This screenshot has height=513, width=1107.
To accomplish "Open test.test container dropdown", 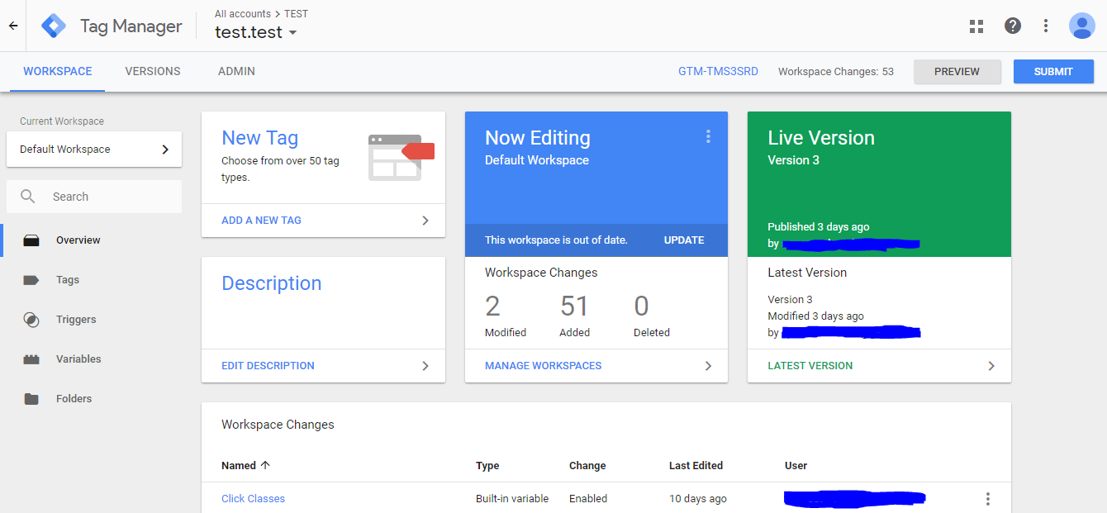I will coord(292,33).
